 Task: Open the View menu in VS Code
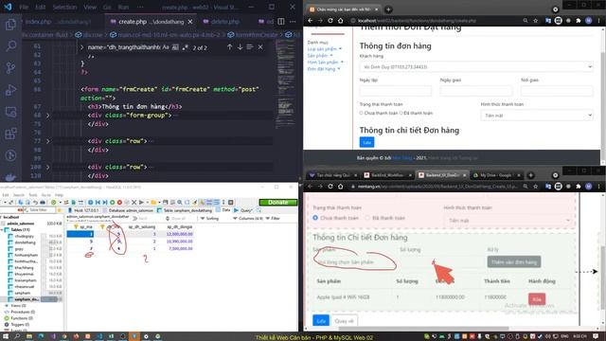click(90, 7)
